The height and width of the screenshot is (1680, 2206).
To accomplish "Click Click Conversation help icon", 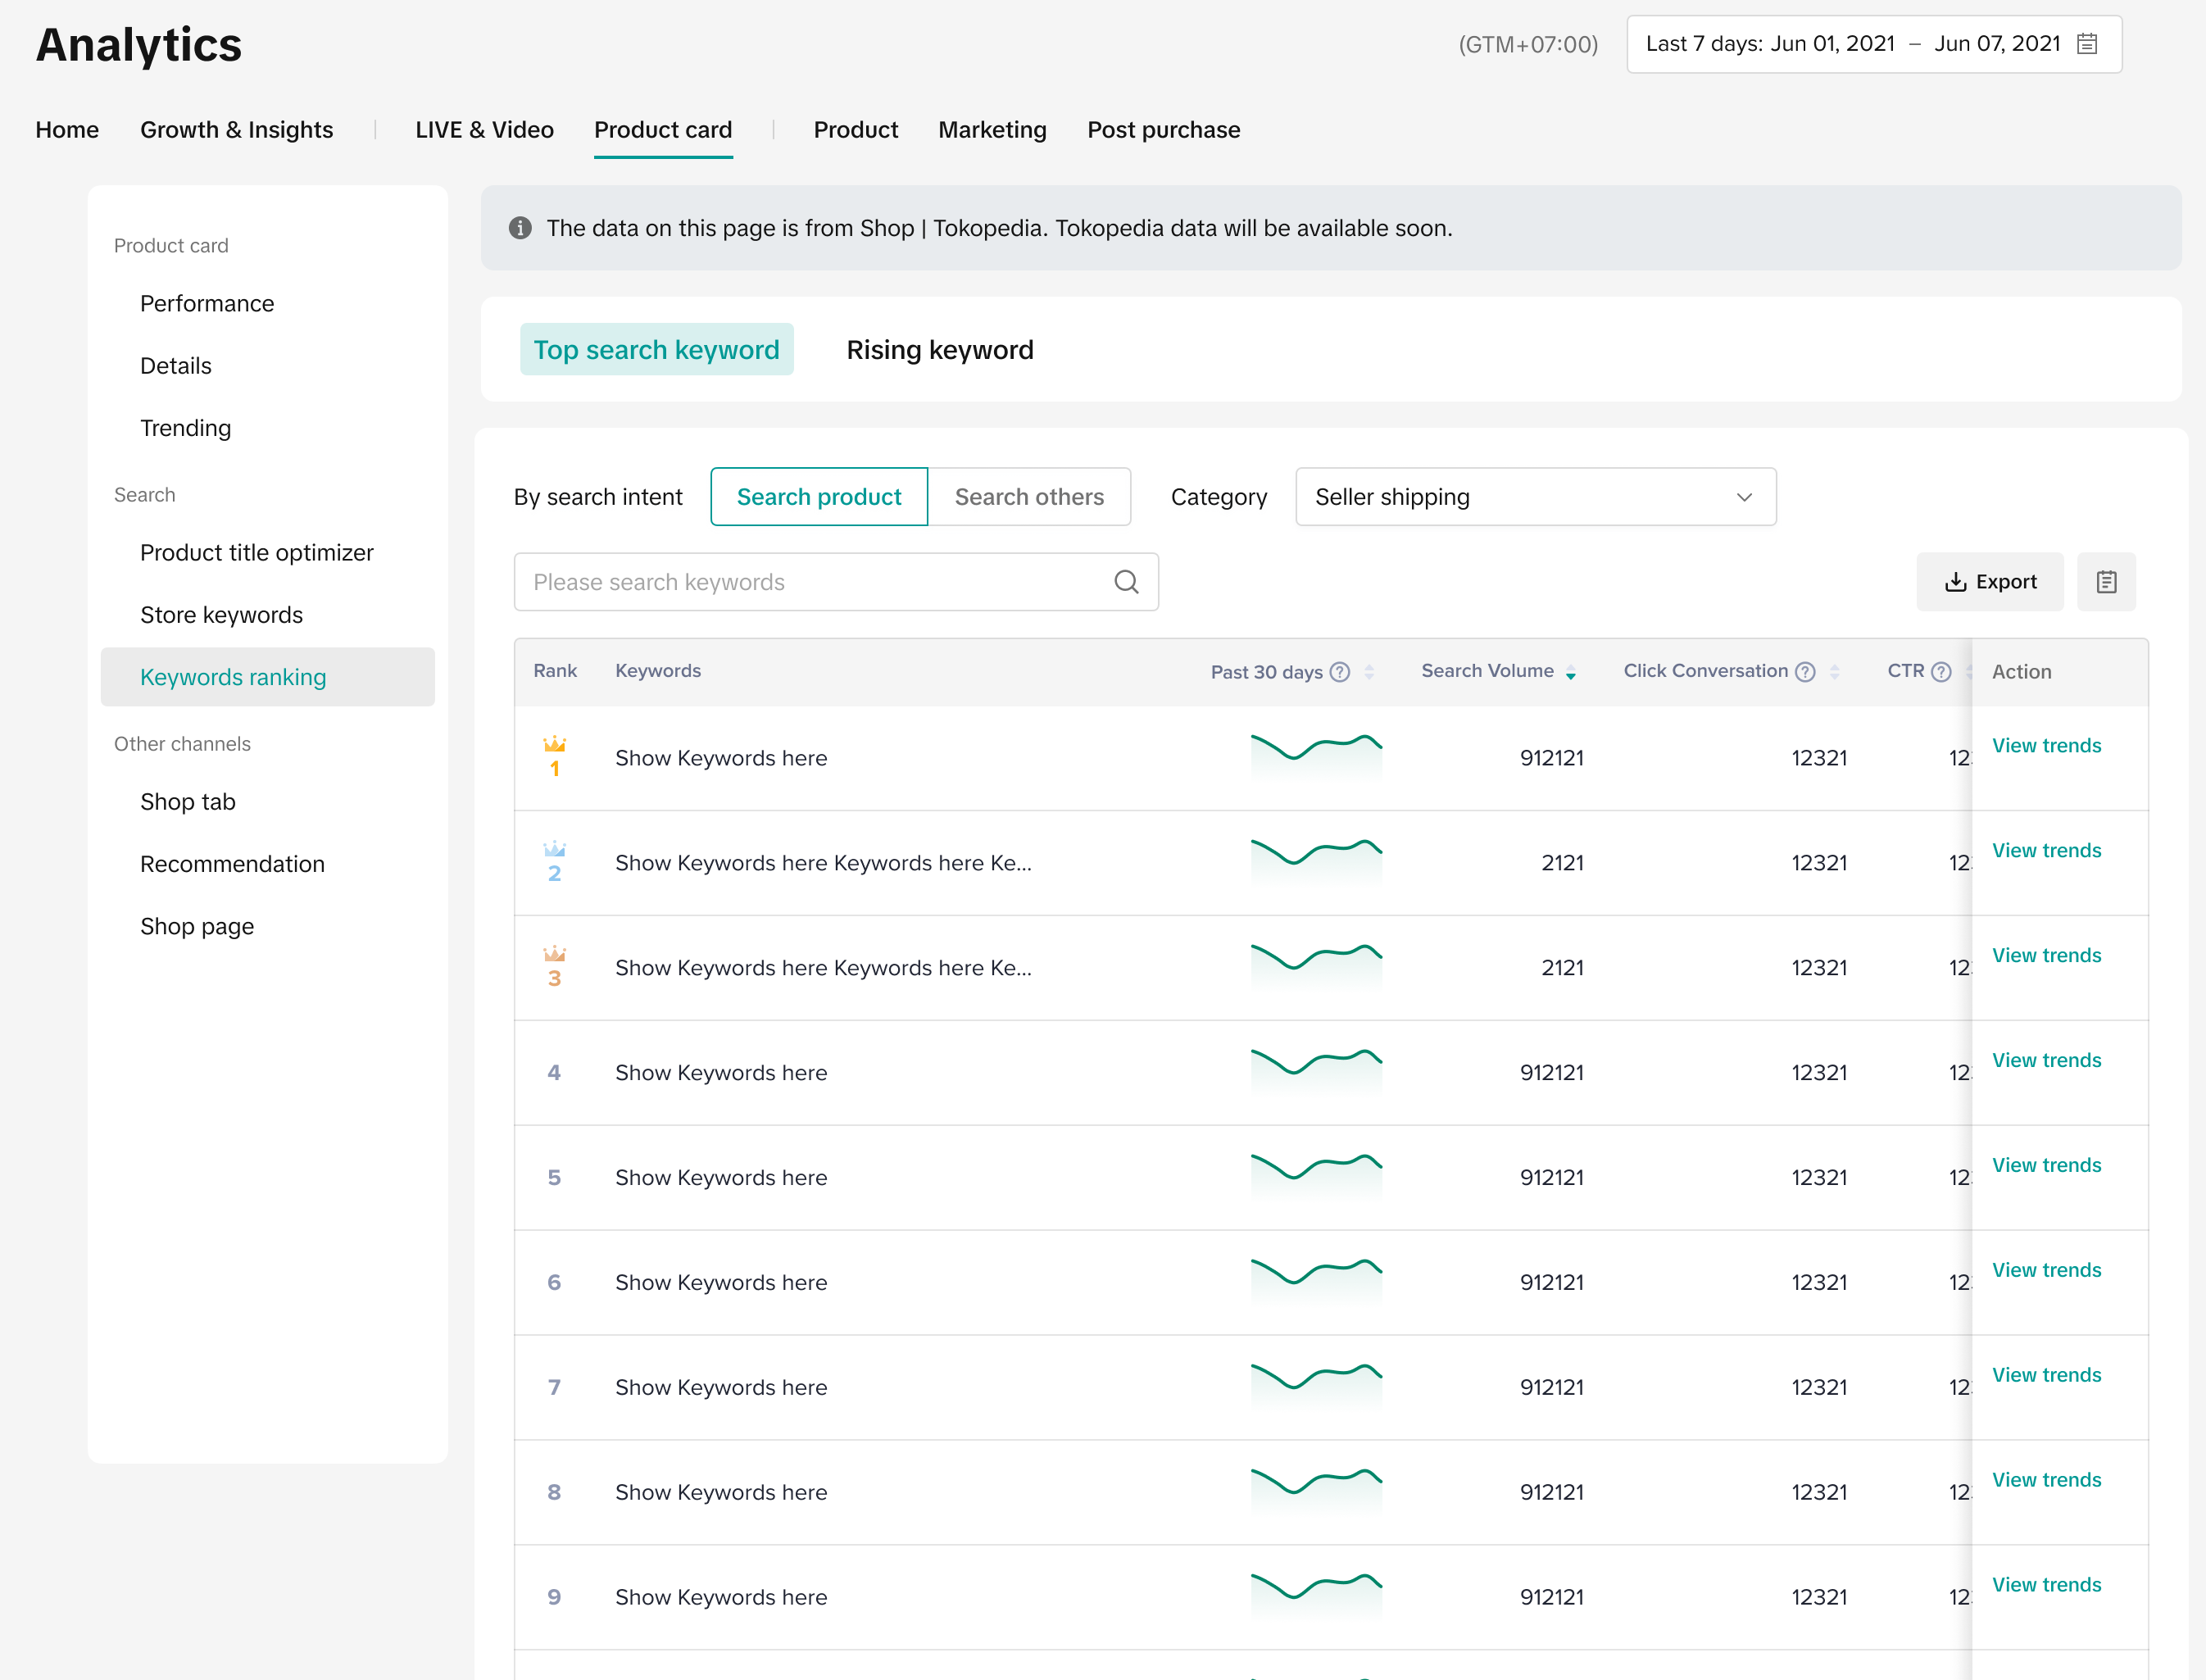I will (1805, 672).
